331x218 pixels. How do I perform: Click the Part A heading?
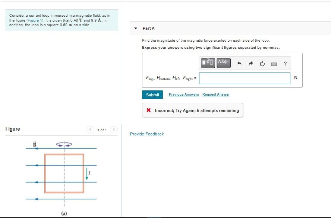tap(148, 28)
